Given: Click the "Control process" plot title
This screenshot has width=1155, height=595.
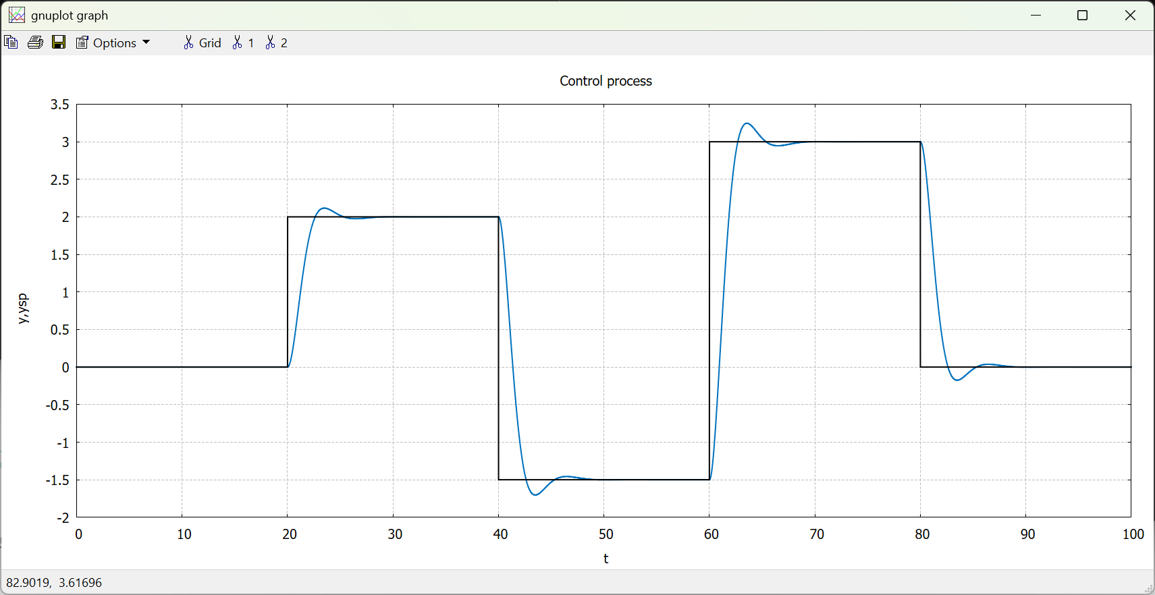Looking at the screenshot, I should click(x=606, y=81).
